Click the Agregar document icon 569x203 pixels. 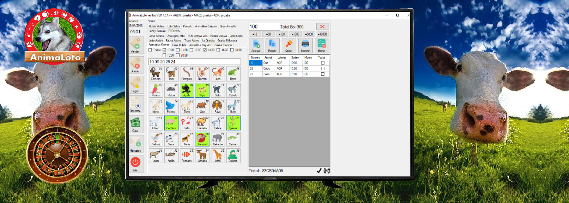[x=256, y=46]
